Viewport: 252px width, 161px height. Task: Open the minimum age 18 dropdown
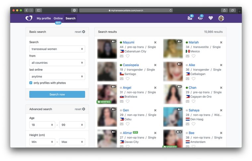pos(42,125)
